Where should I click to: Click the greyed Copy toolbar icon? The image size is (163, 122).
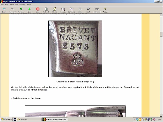(80, 10)
